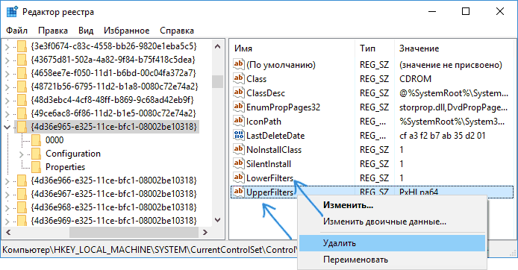Click the tree vertical scrollbar down arrow
The image size is (518, 270).
click(217, 220)
